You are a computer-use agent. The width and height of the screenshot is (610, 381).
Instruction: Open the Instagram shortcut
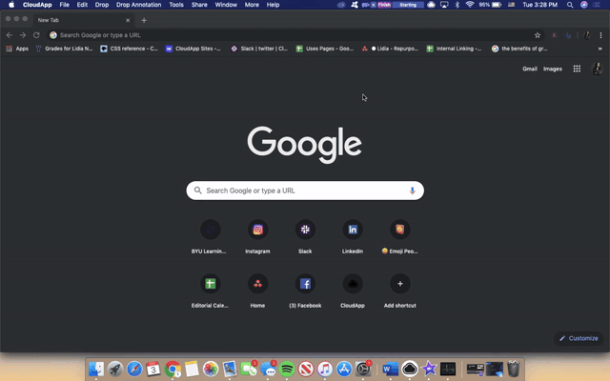point(257,230)
